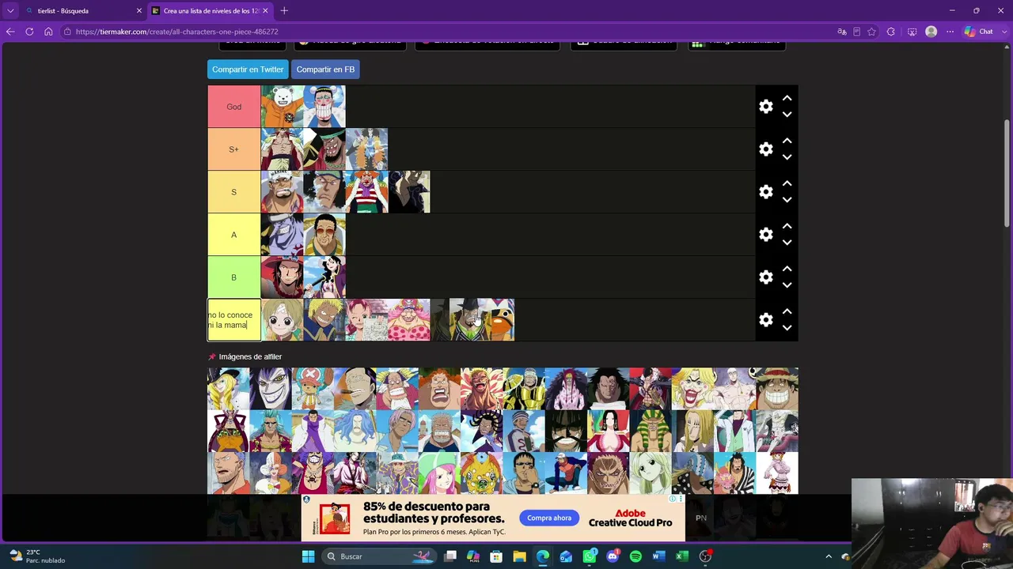Move the 'no lo conoce' tier row up
The width and height of the screenshot is (1013, 569).
pyautogui.click(x=787, y=311)
